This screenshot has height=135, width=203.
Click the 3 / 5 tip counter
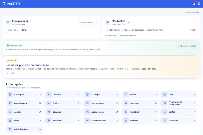pos(12,73)
